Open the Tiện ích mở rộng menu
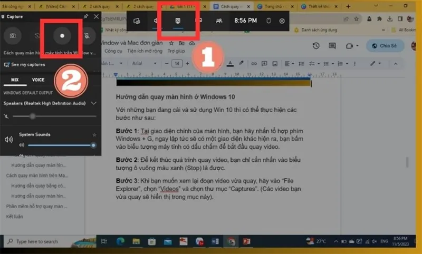Viewport: 422px width, 254px height. [145, 51]
